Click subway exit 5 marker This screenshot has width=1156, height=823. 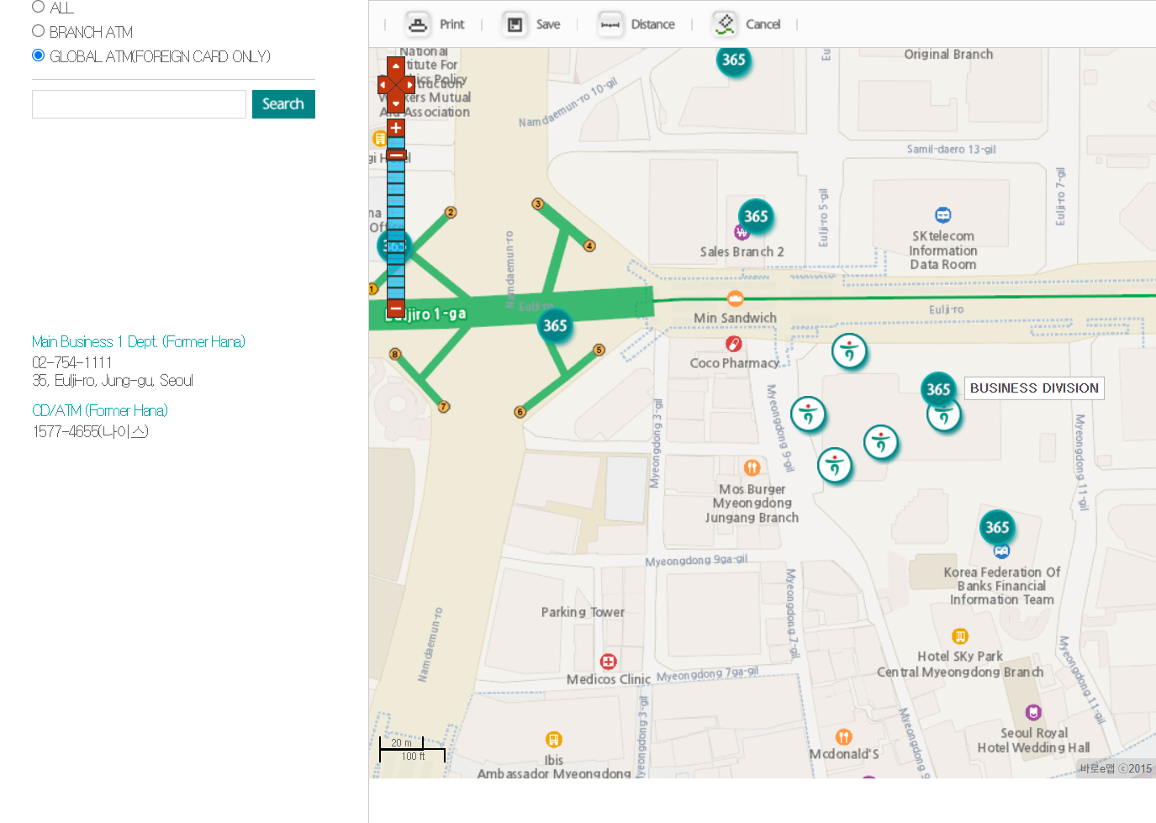pyautogui.click(x=599, y=350)
